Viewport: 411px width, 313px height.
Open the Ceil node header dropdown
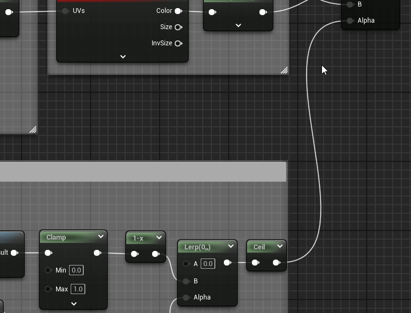280,247
